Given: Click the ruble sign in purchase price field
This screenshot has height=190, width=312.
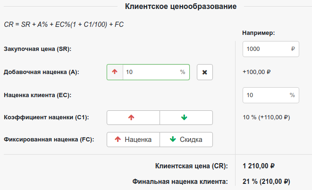Looking at the screenshot, I should coord(293,49).
